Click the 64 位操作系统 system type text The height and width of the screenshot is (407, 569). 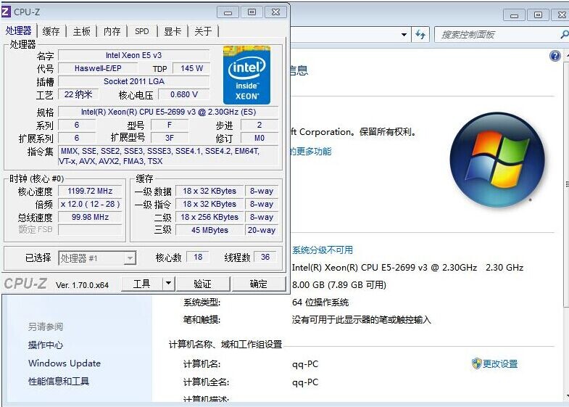(320, 302)
